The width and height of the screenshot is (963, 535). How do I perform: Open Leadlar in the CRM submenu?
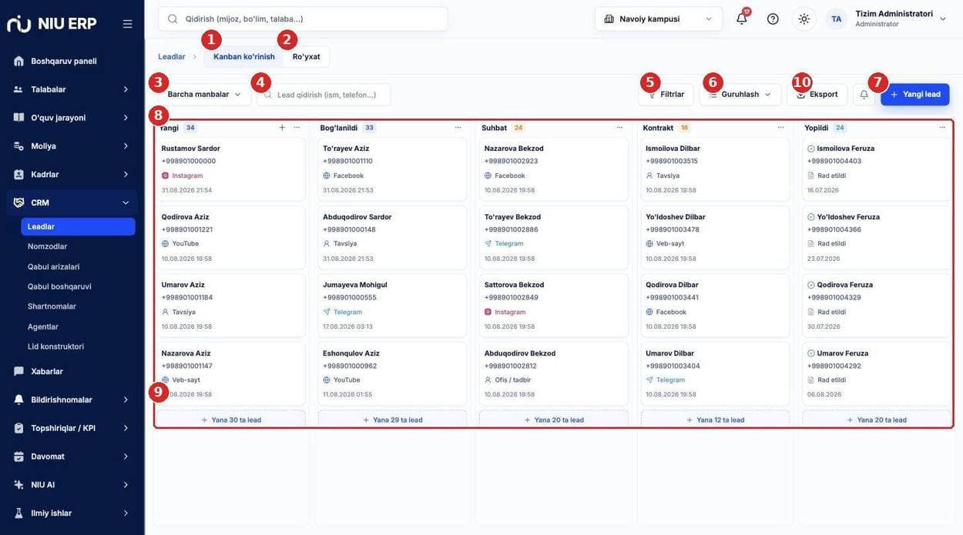[x=78, y=226]
